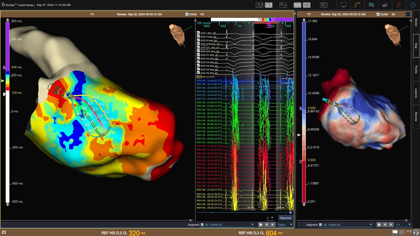The width and height of the screenshot is (420, 236).
Task: Uncheck the ECG II trace checkbox
Action: pyautogui.click(x=199, y=37)
